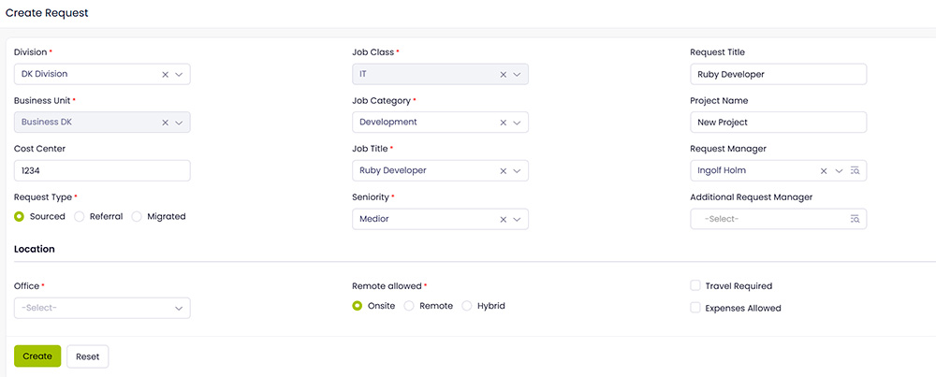Focus the Project Name text field
This screenshot has width=936, height=377.
[778, 123]
